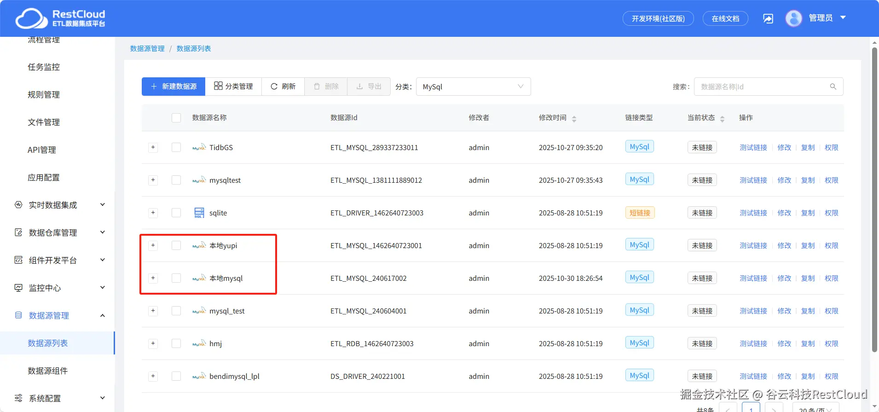The image size is (879, 412).
Task: Click the monitoring center sidebar icon
Action: 18,288
